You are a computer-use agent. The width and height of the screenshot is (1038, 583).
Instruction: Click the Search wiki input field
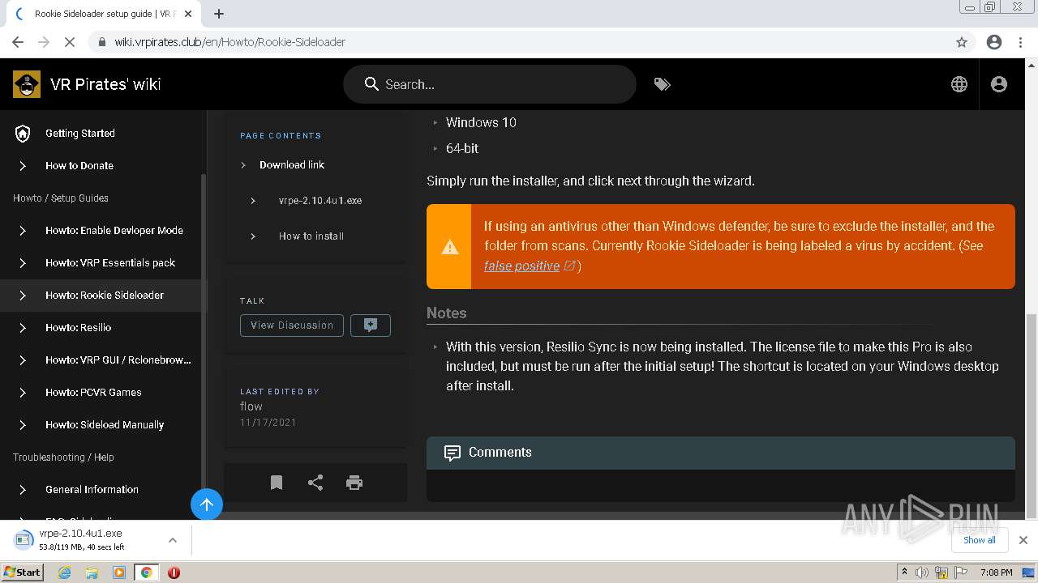click(x=490, y=84)
